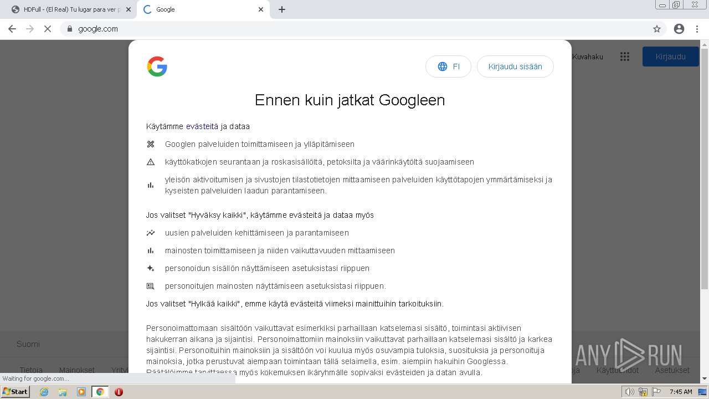
Task: Click the tools icon beside Googlen palveluiden
Action: [x=151, y=144]
